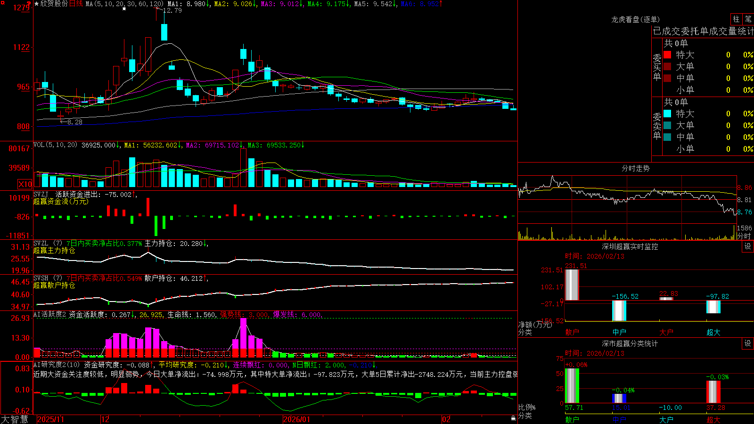Click the 大智慧 logo button
754x424 pixels.
[x=15, y=419]
